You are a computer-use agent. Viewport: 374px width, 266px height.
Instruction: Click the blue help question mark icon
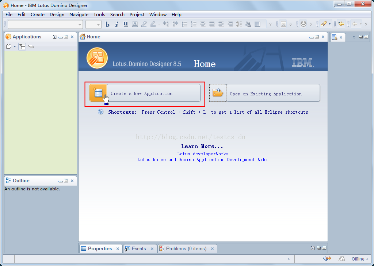click(101, 112)
